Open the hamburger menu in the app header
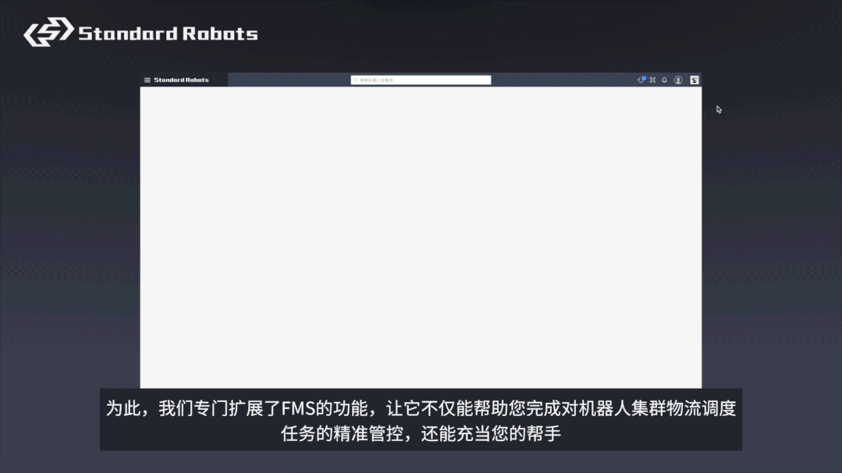The width and height of the screenshot is (842, 473). 147,80
